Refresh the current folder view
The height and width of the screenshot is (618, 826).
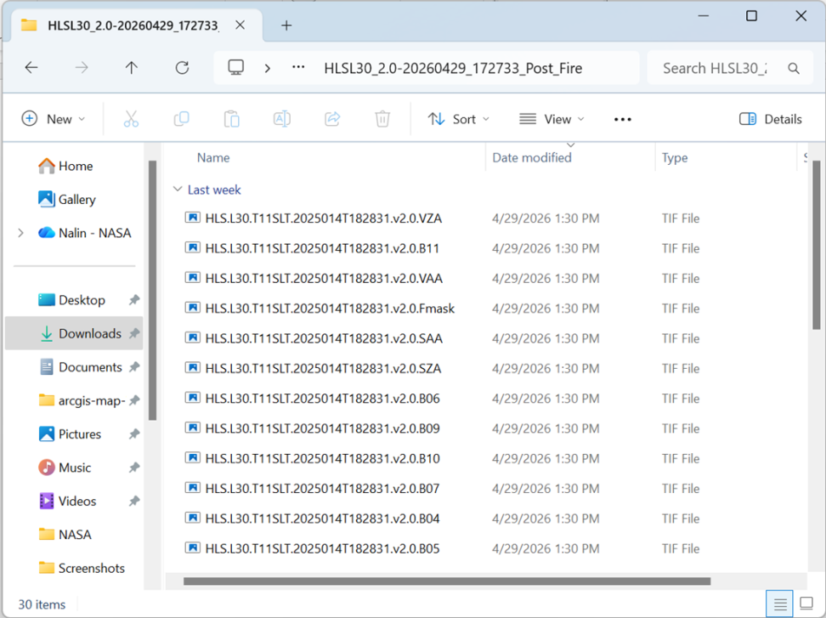click(182, 67)
